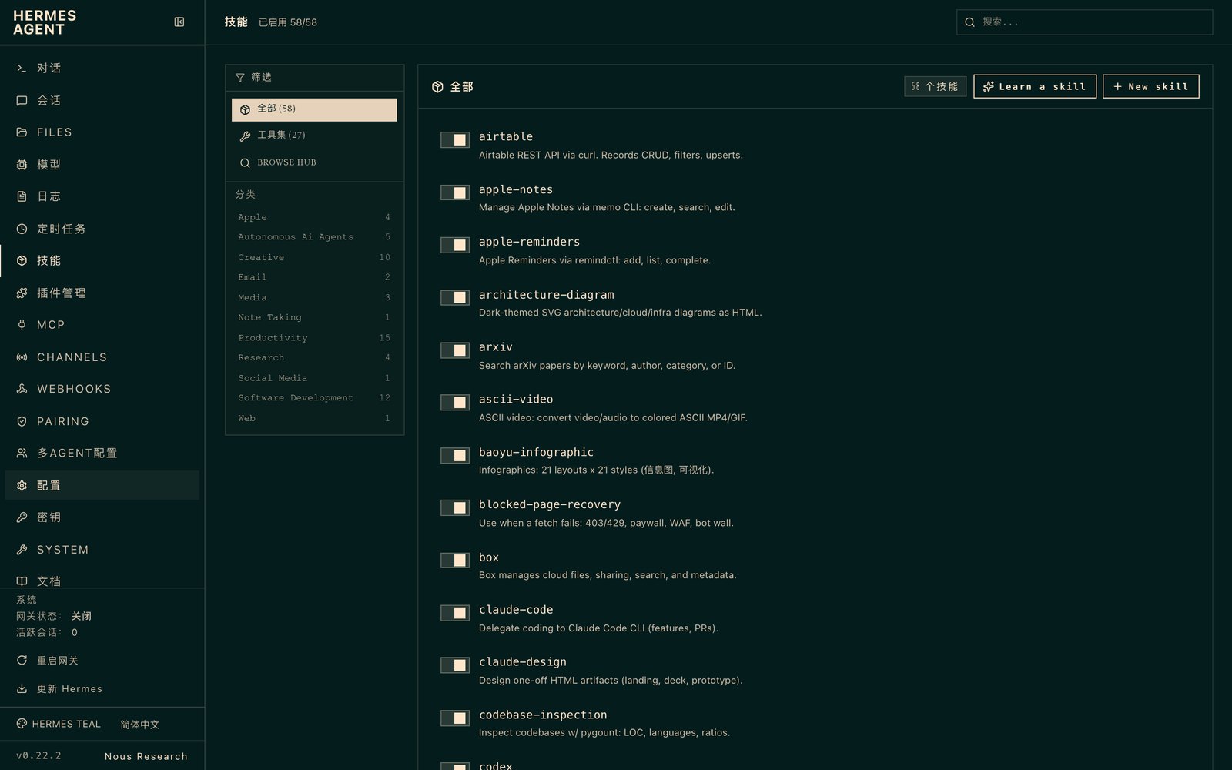
Task: Click the Learn a skill button
Action: tap(1035, 86)
